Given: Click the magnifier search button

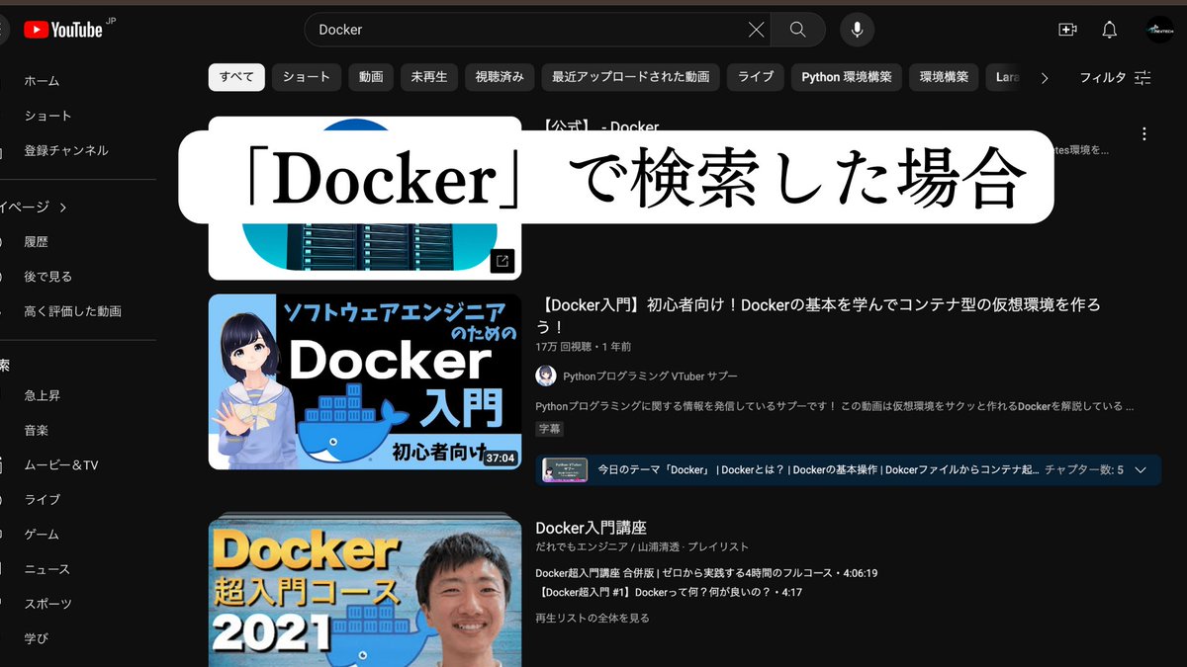Looking at the screenshot, I should pos(797,30).
